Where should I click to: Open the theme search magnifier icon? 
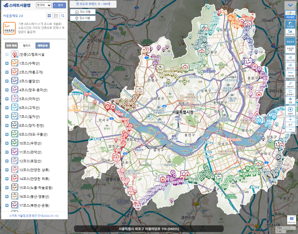coord(63,16)
